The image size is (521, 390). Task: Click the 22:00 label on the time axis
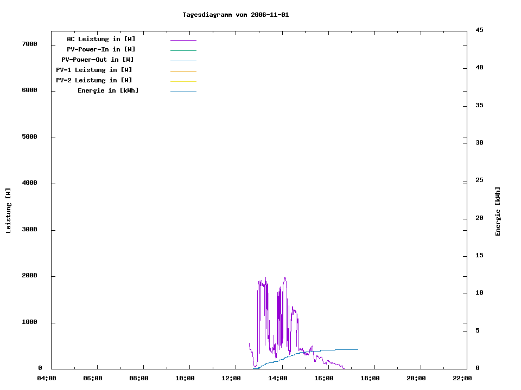pyautogui.click(x=462, y=378)
